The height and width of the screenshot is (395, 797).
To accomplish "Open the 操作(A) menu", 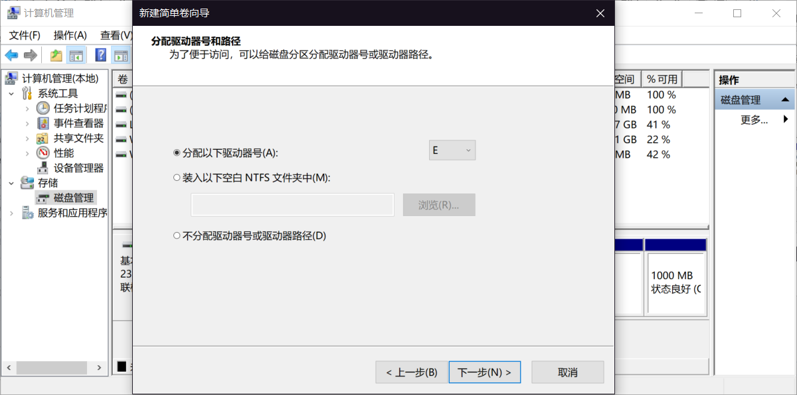I will (x=70, y=35).
